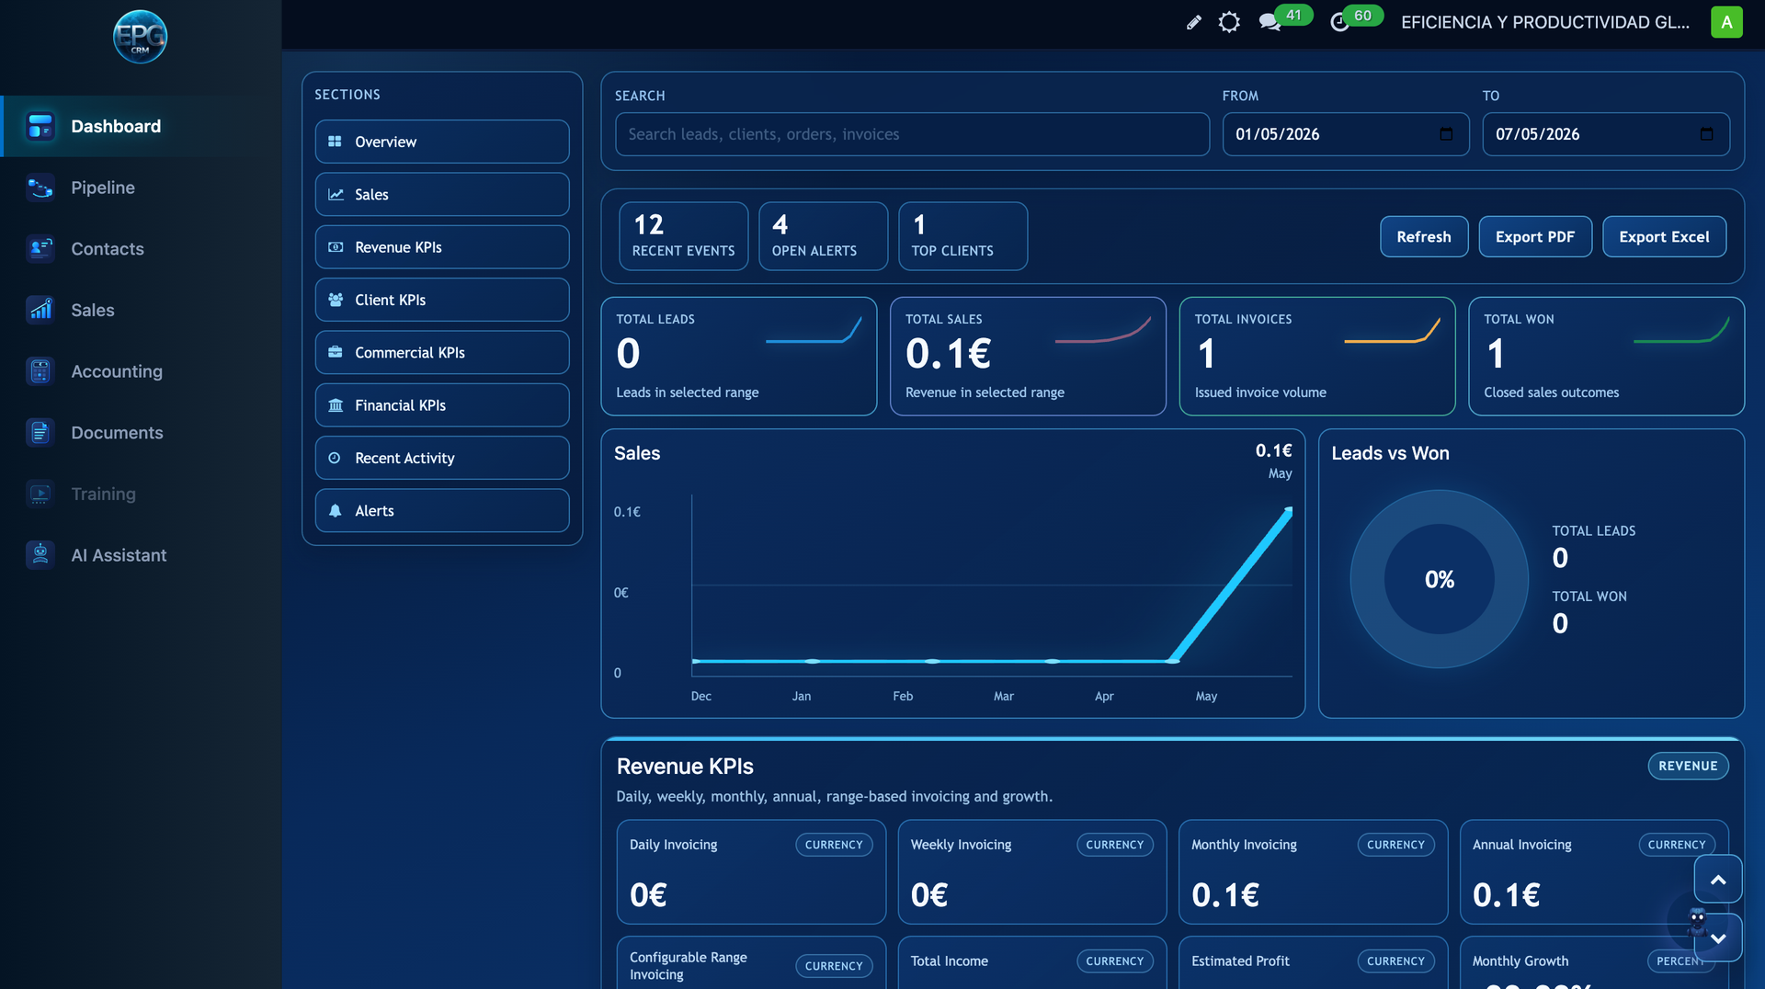Click the pencil edit icon in the top bar

tap(1193, 22)
